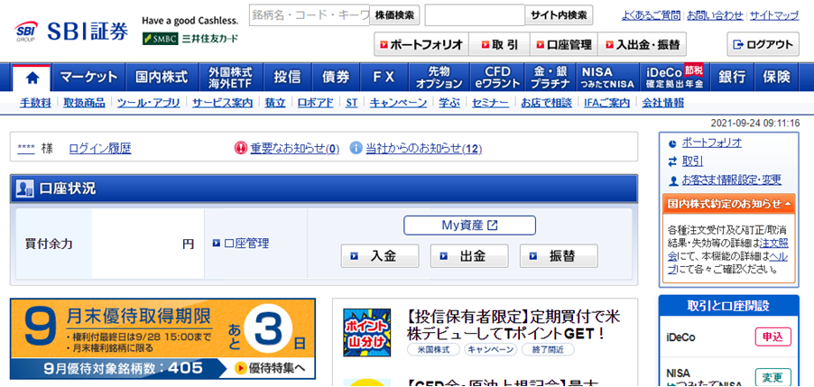Open the IFAご案内 submenu link
This screenshot has height=387, width=814.
606,103
